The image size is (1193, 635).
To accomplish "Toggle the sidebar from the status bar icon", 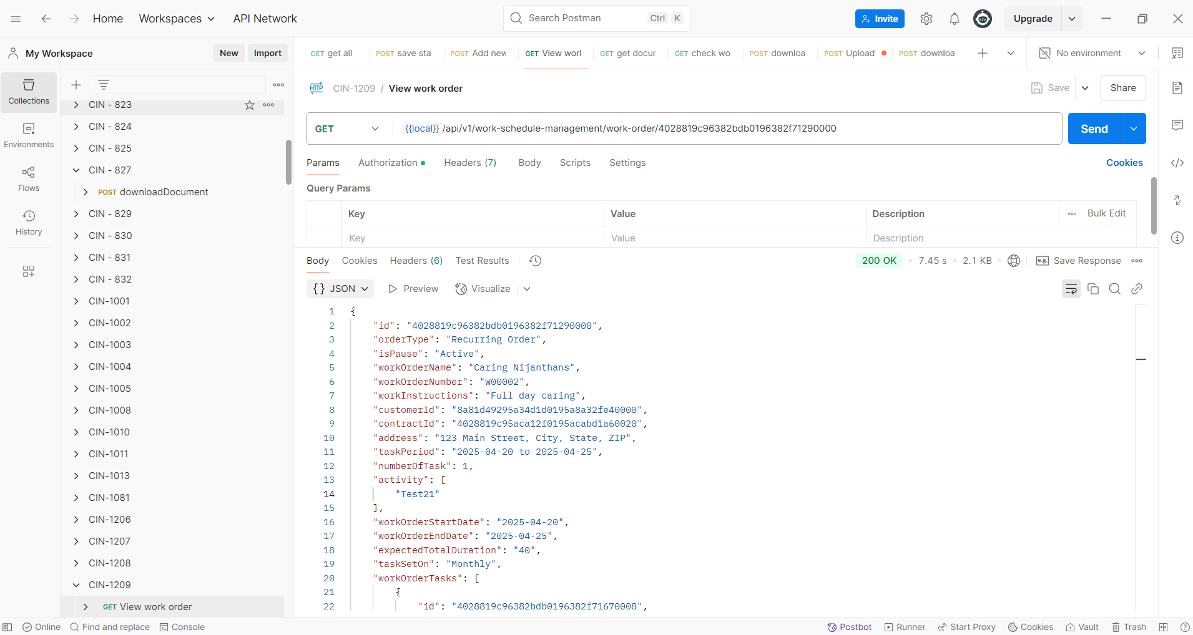I will pos(7,627).
